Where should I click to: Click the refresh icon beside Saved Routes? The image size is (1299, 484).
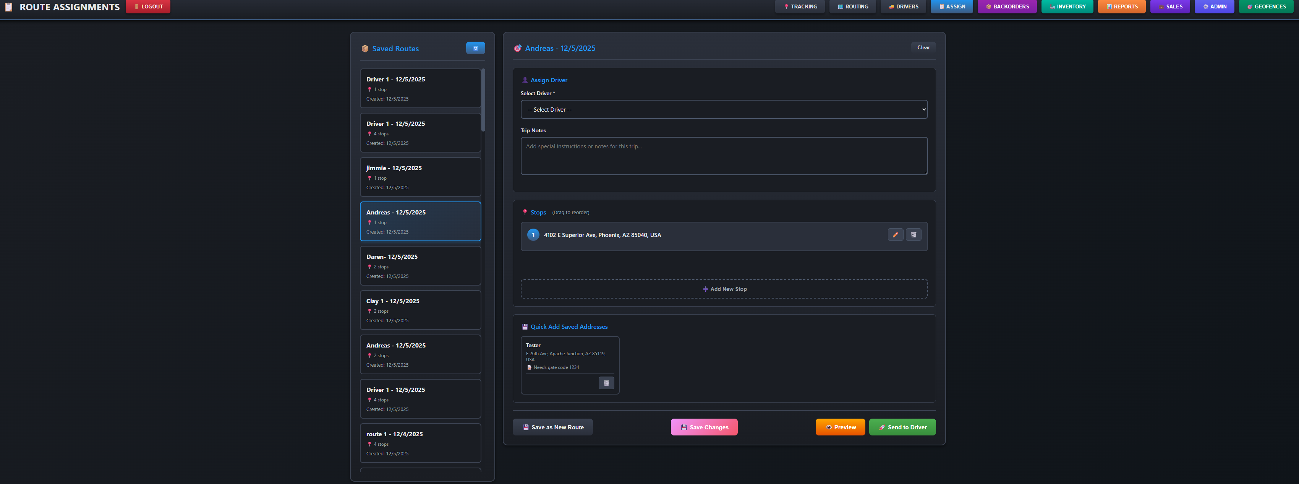tap(475, 48)
